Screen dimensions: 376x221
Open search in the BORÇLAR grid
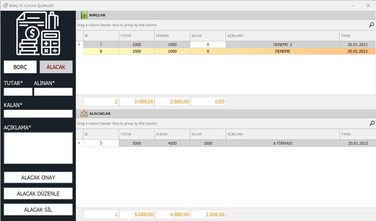click(x=372, y=25)
